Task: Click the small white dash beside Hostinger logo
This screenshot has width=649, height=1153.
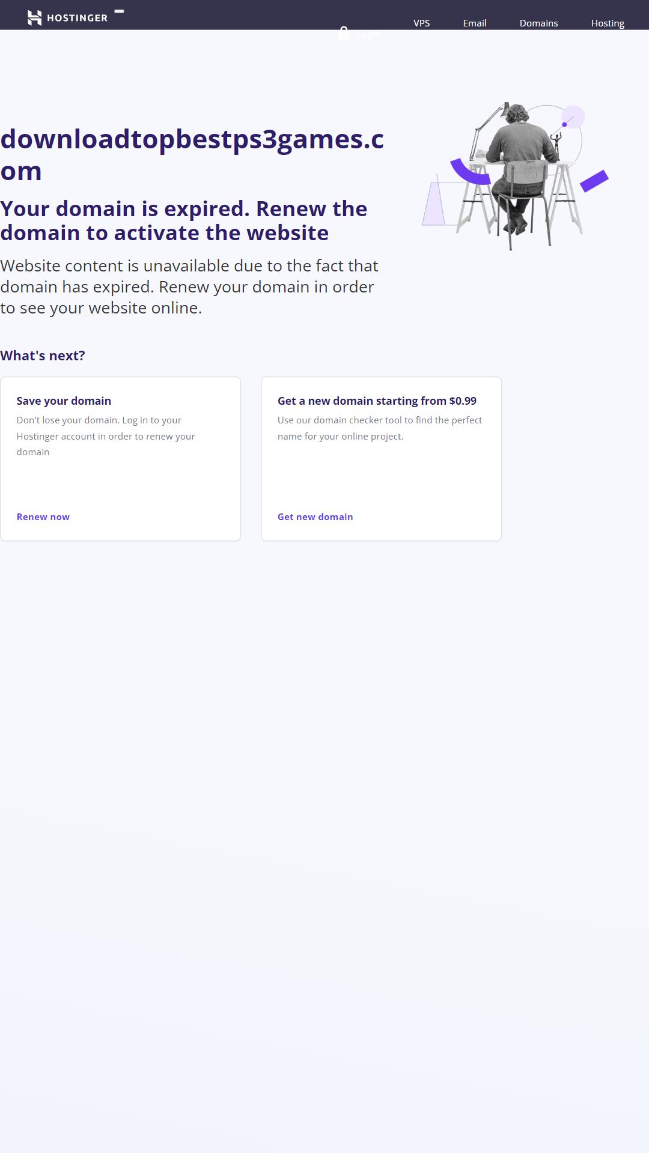Action: point(120,11)
